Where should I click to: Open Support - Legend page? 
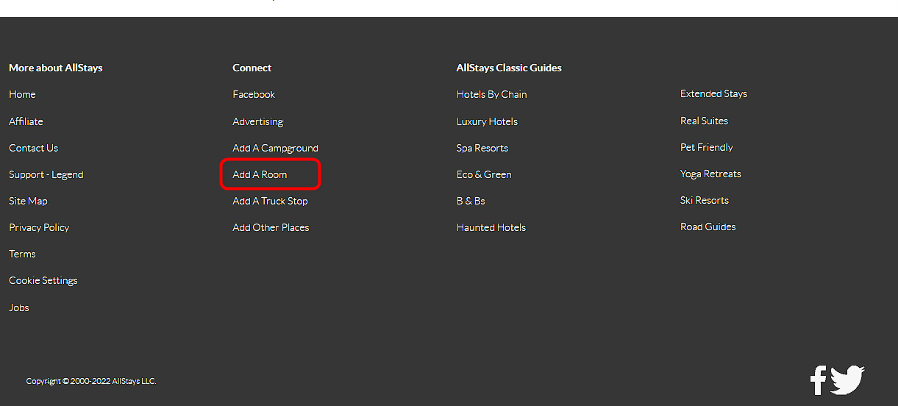coord(46,174)
